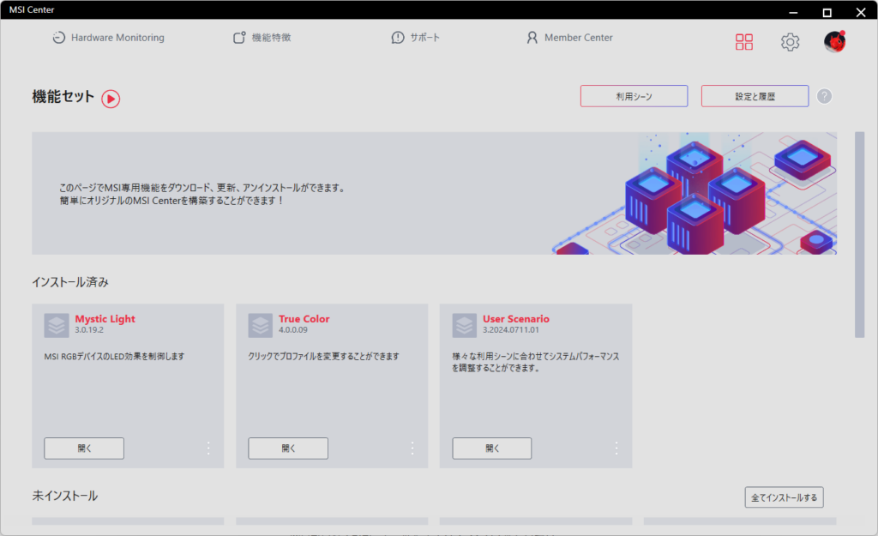Switch to the Hardware Monitoring tab
The height and width of the screenshot is (536, 878).
coord(108,38)
